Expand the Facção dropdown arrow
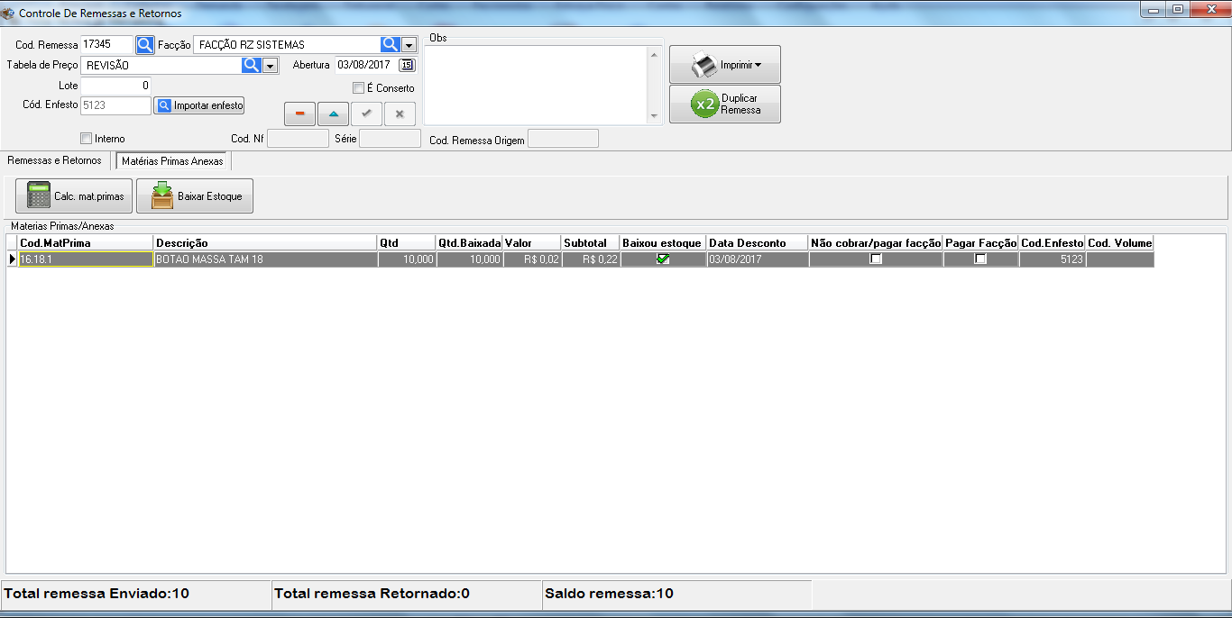Screen dimensions: 1232x618 click(x=409, y=45)
